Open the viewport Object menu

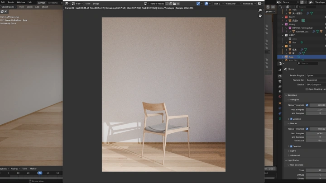click(45, 7)
